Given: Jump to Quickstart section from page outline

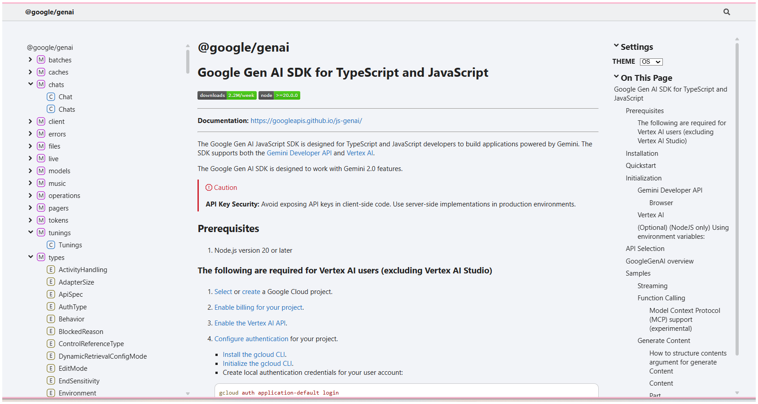Looking at the screenshot, I should tap(641, 166).
